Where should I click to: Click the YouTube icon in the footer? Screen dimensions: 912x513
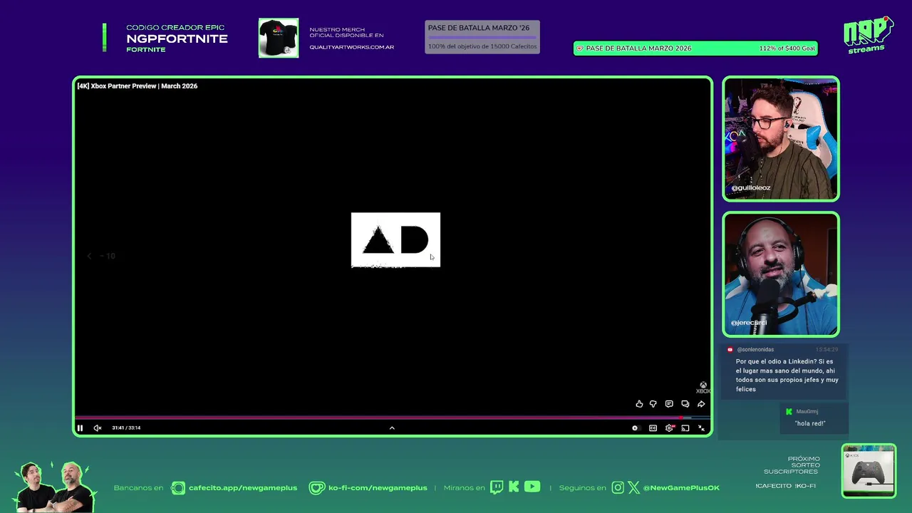(x=532, y=487)
